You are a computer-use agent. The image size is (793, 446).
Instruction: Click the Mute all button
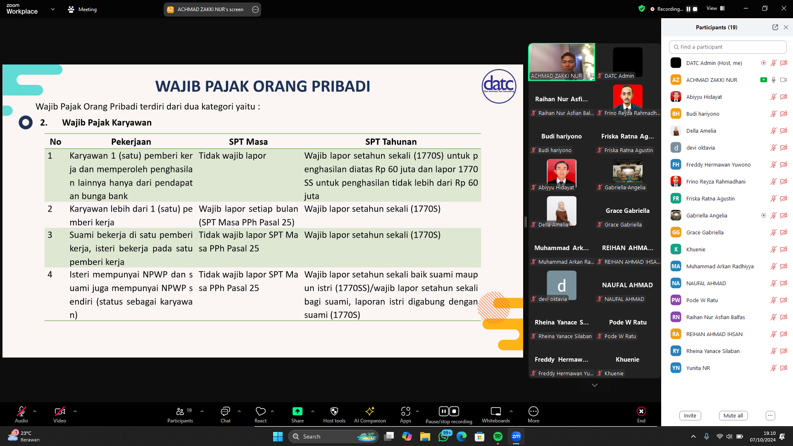(x=733, y=415)
